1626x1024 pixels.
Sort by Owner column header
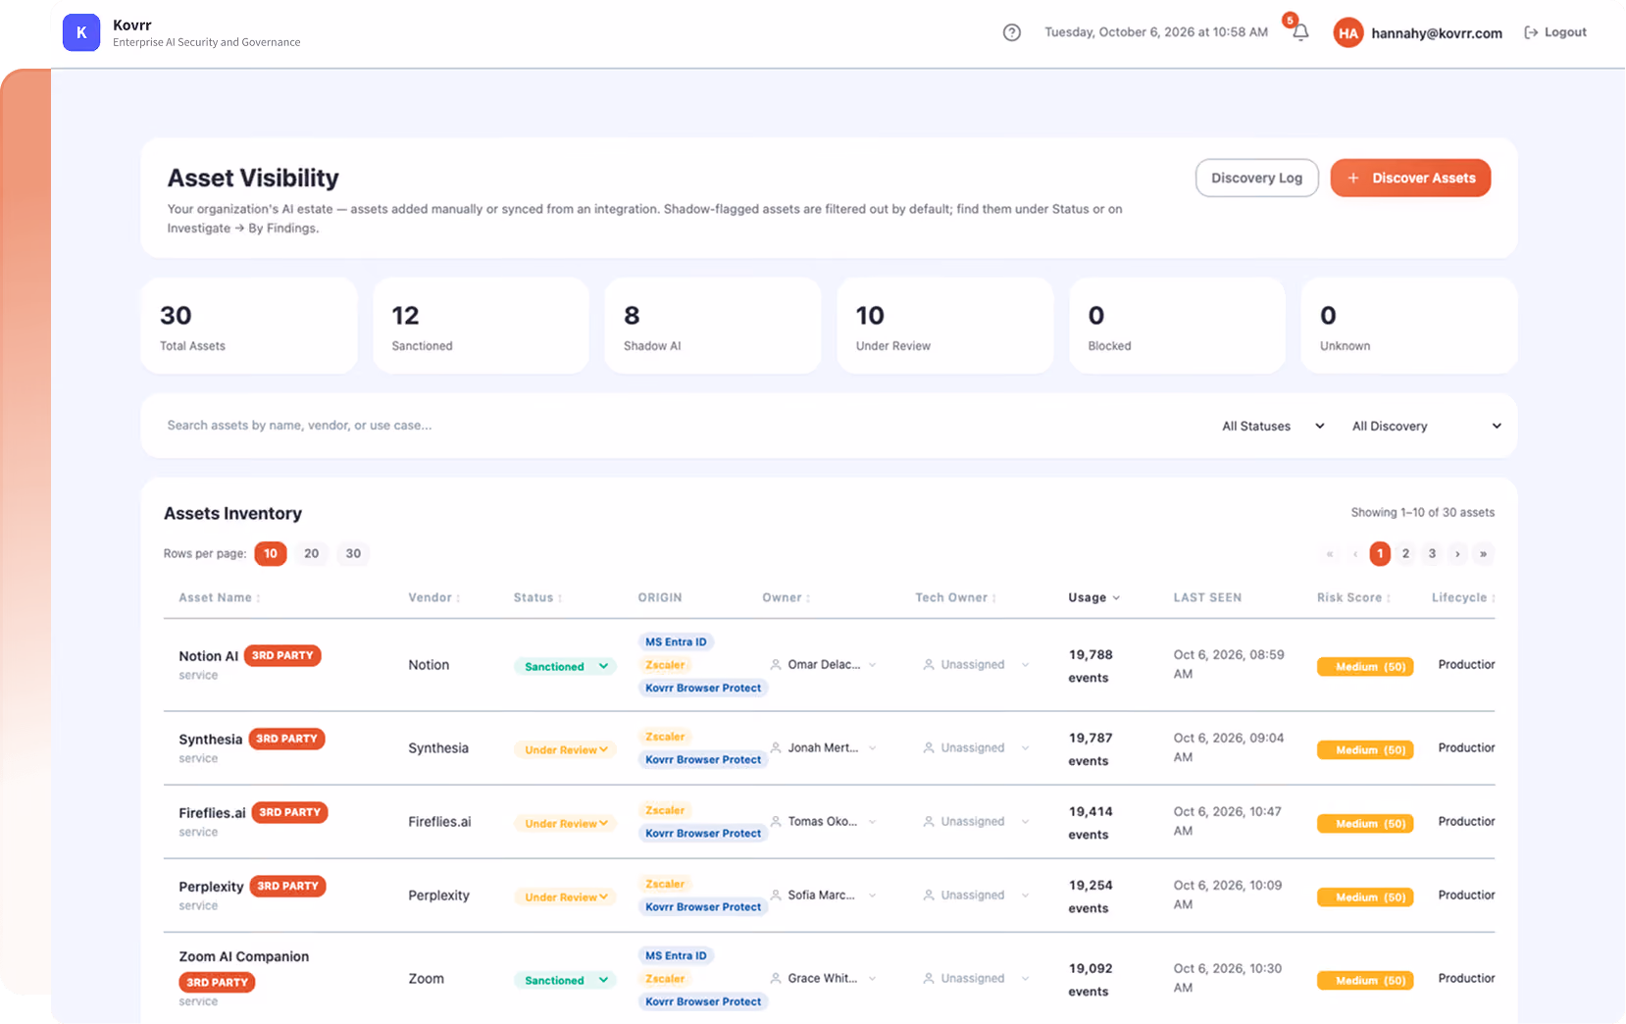[x=787, y=597]
